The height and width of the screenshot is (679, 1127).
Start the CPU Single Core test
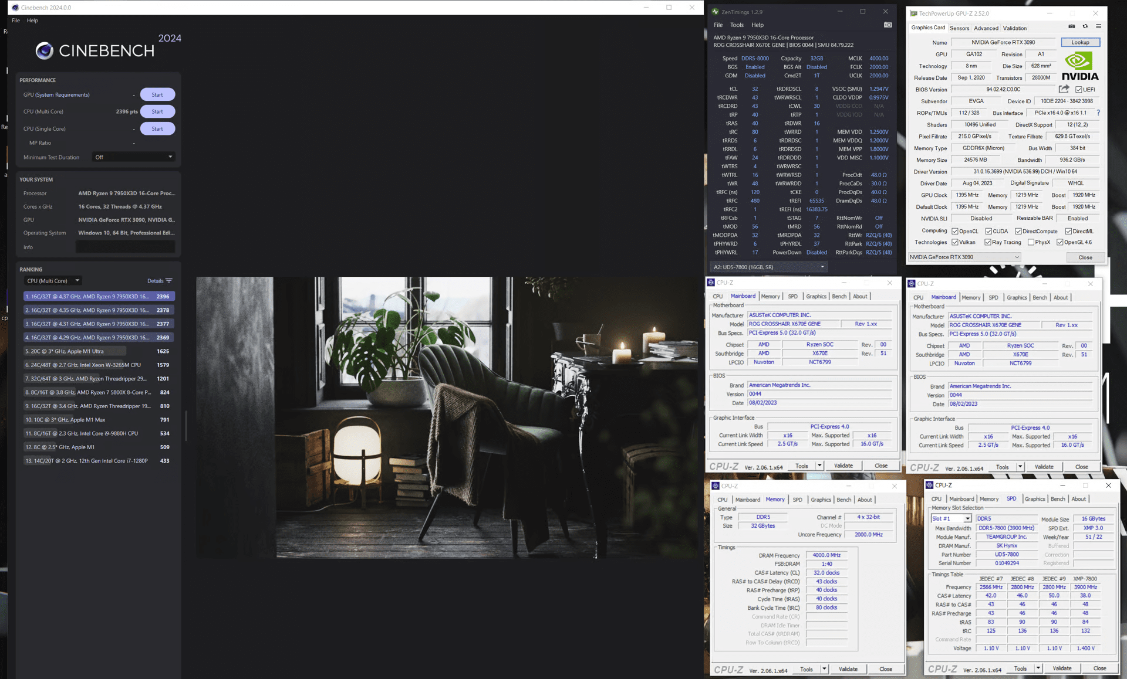157,128
